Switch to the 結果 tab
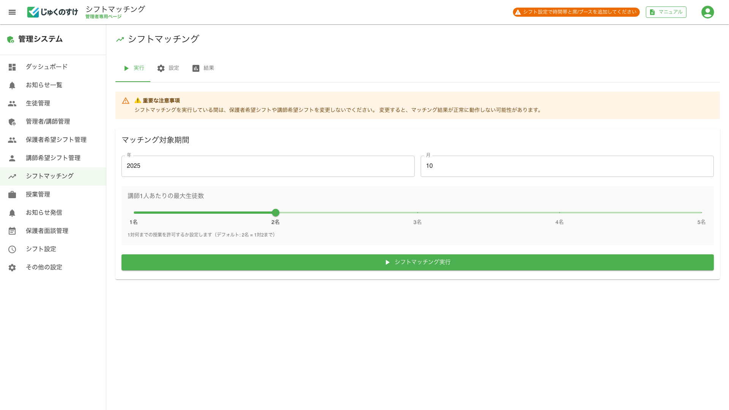Viewport: 729px width, 410px height. (x=204, y=68)
